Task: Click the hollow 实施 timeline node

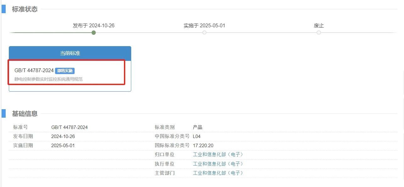Action: click(x=205, y=32)
